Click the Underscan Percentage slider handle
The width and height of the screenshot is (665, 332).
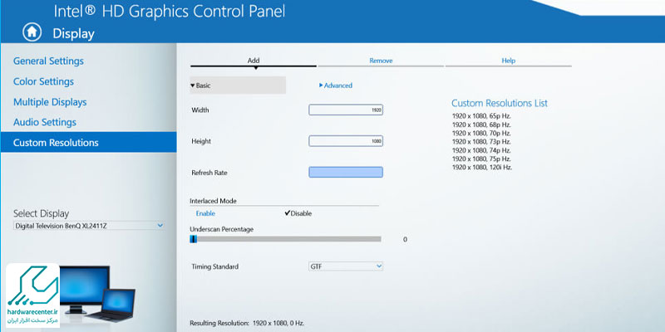point(193,239)
